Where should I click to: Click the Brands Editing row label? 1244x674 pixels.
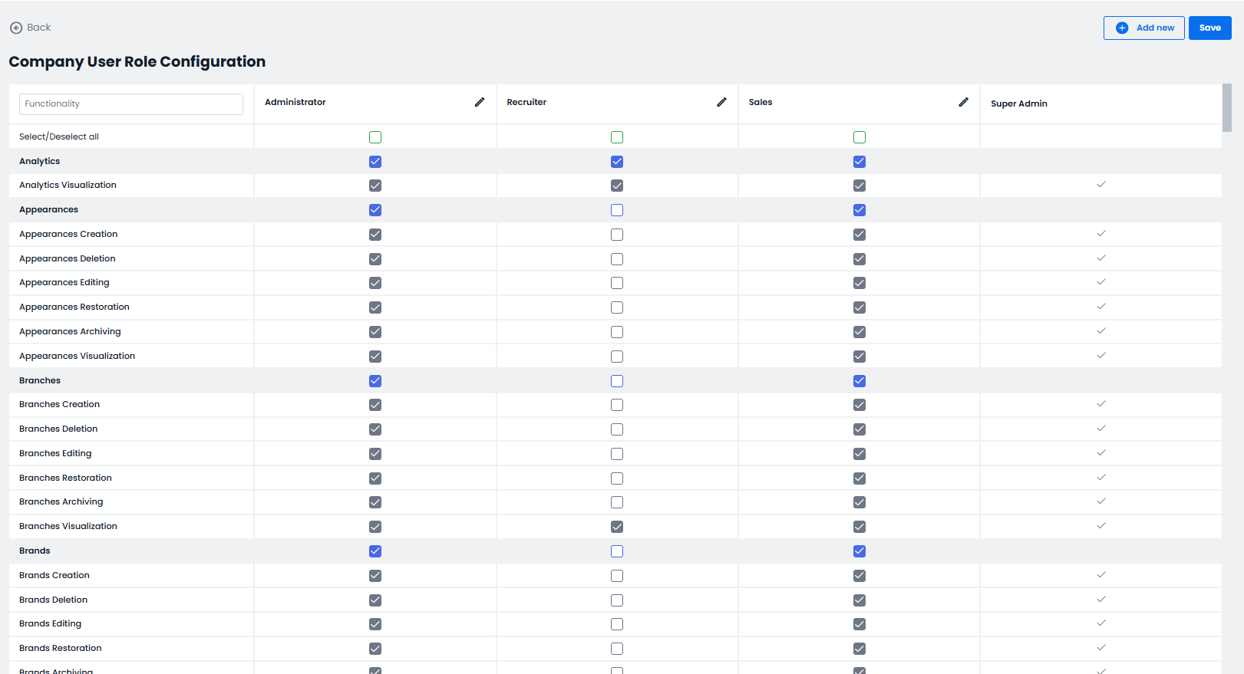[x=50, y=623]
